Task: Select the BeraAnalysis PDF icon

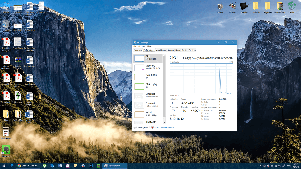Action: click(6, 97)
